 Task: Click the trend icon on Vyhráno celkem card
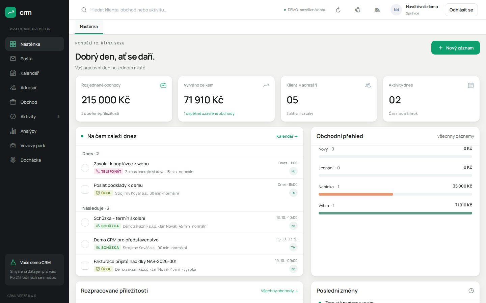pyautogui.click(x=266, y=85)
